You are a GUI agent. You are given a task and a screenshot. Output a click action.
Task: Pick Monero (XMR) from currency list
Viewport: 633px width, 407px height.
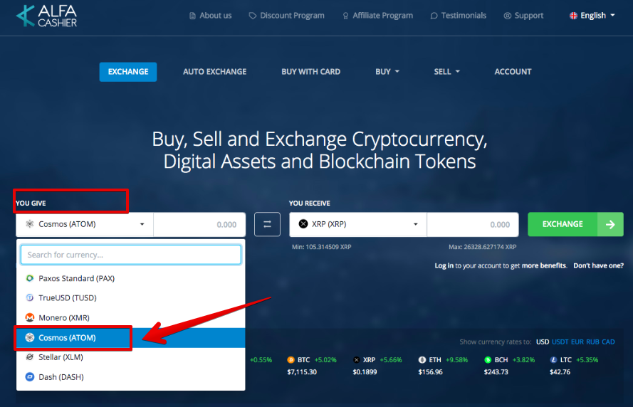tap(131, 317)
